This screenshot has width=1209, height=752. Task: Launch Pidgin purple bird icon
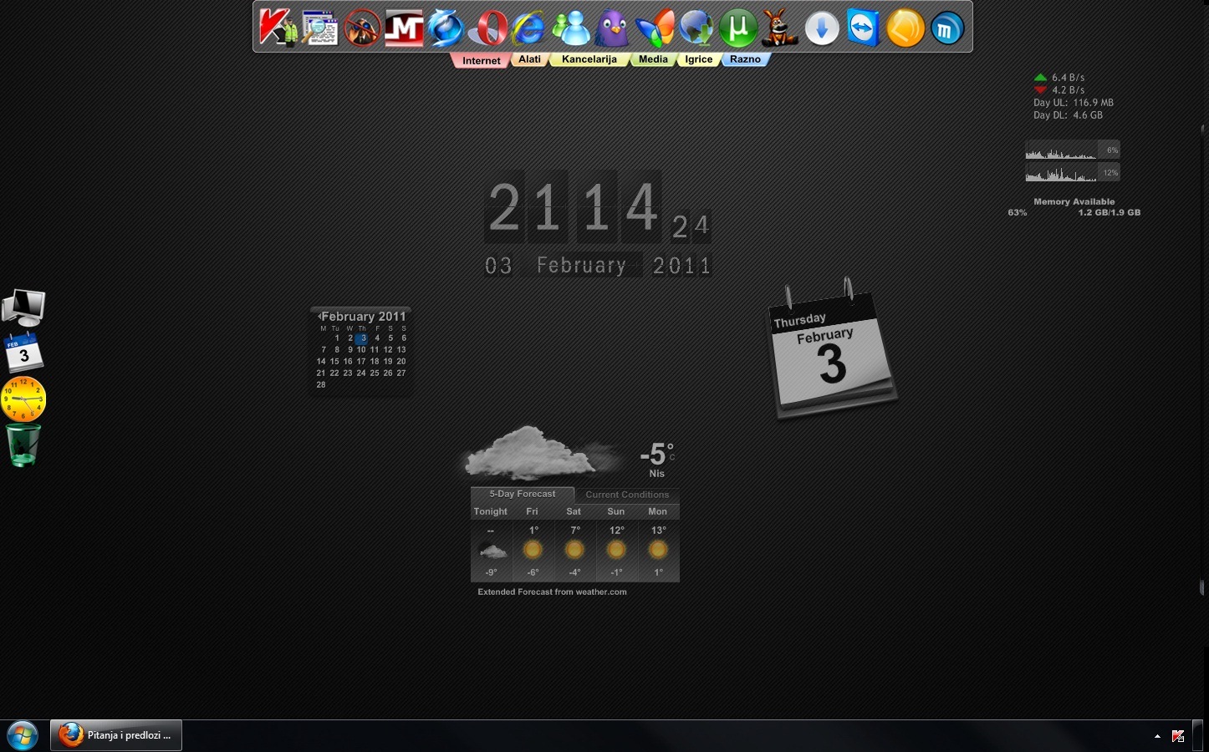(613, 28)
